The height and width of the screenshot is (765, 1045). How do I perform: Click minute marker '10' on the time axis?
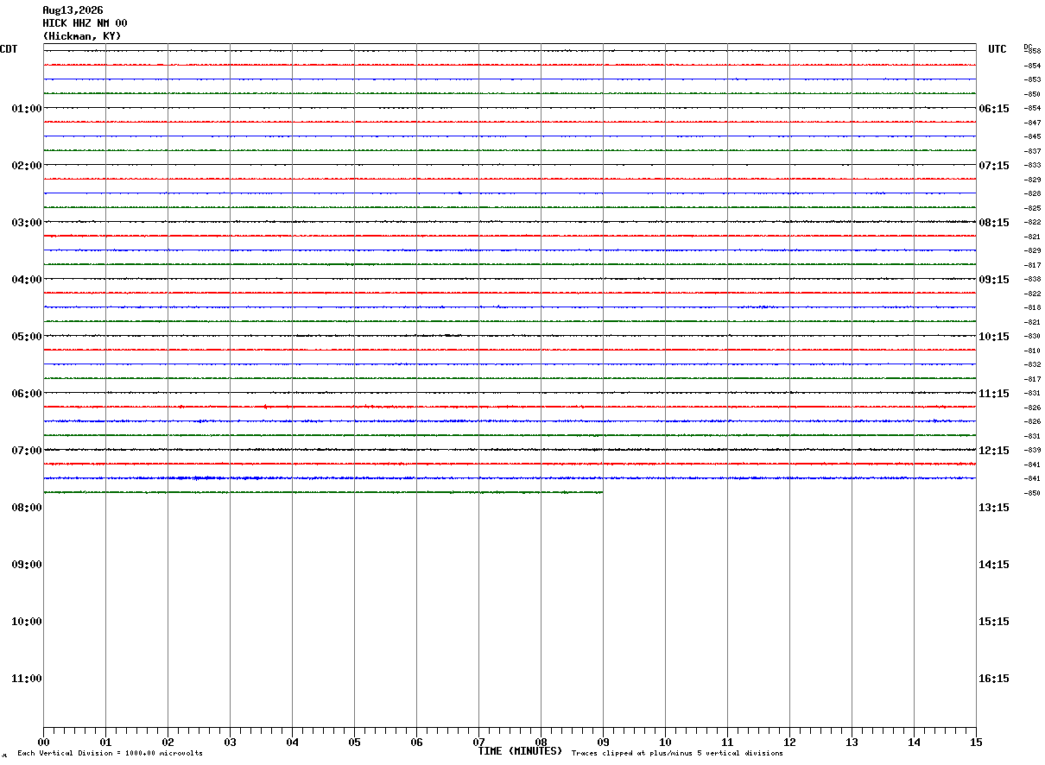(665, 743)
